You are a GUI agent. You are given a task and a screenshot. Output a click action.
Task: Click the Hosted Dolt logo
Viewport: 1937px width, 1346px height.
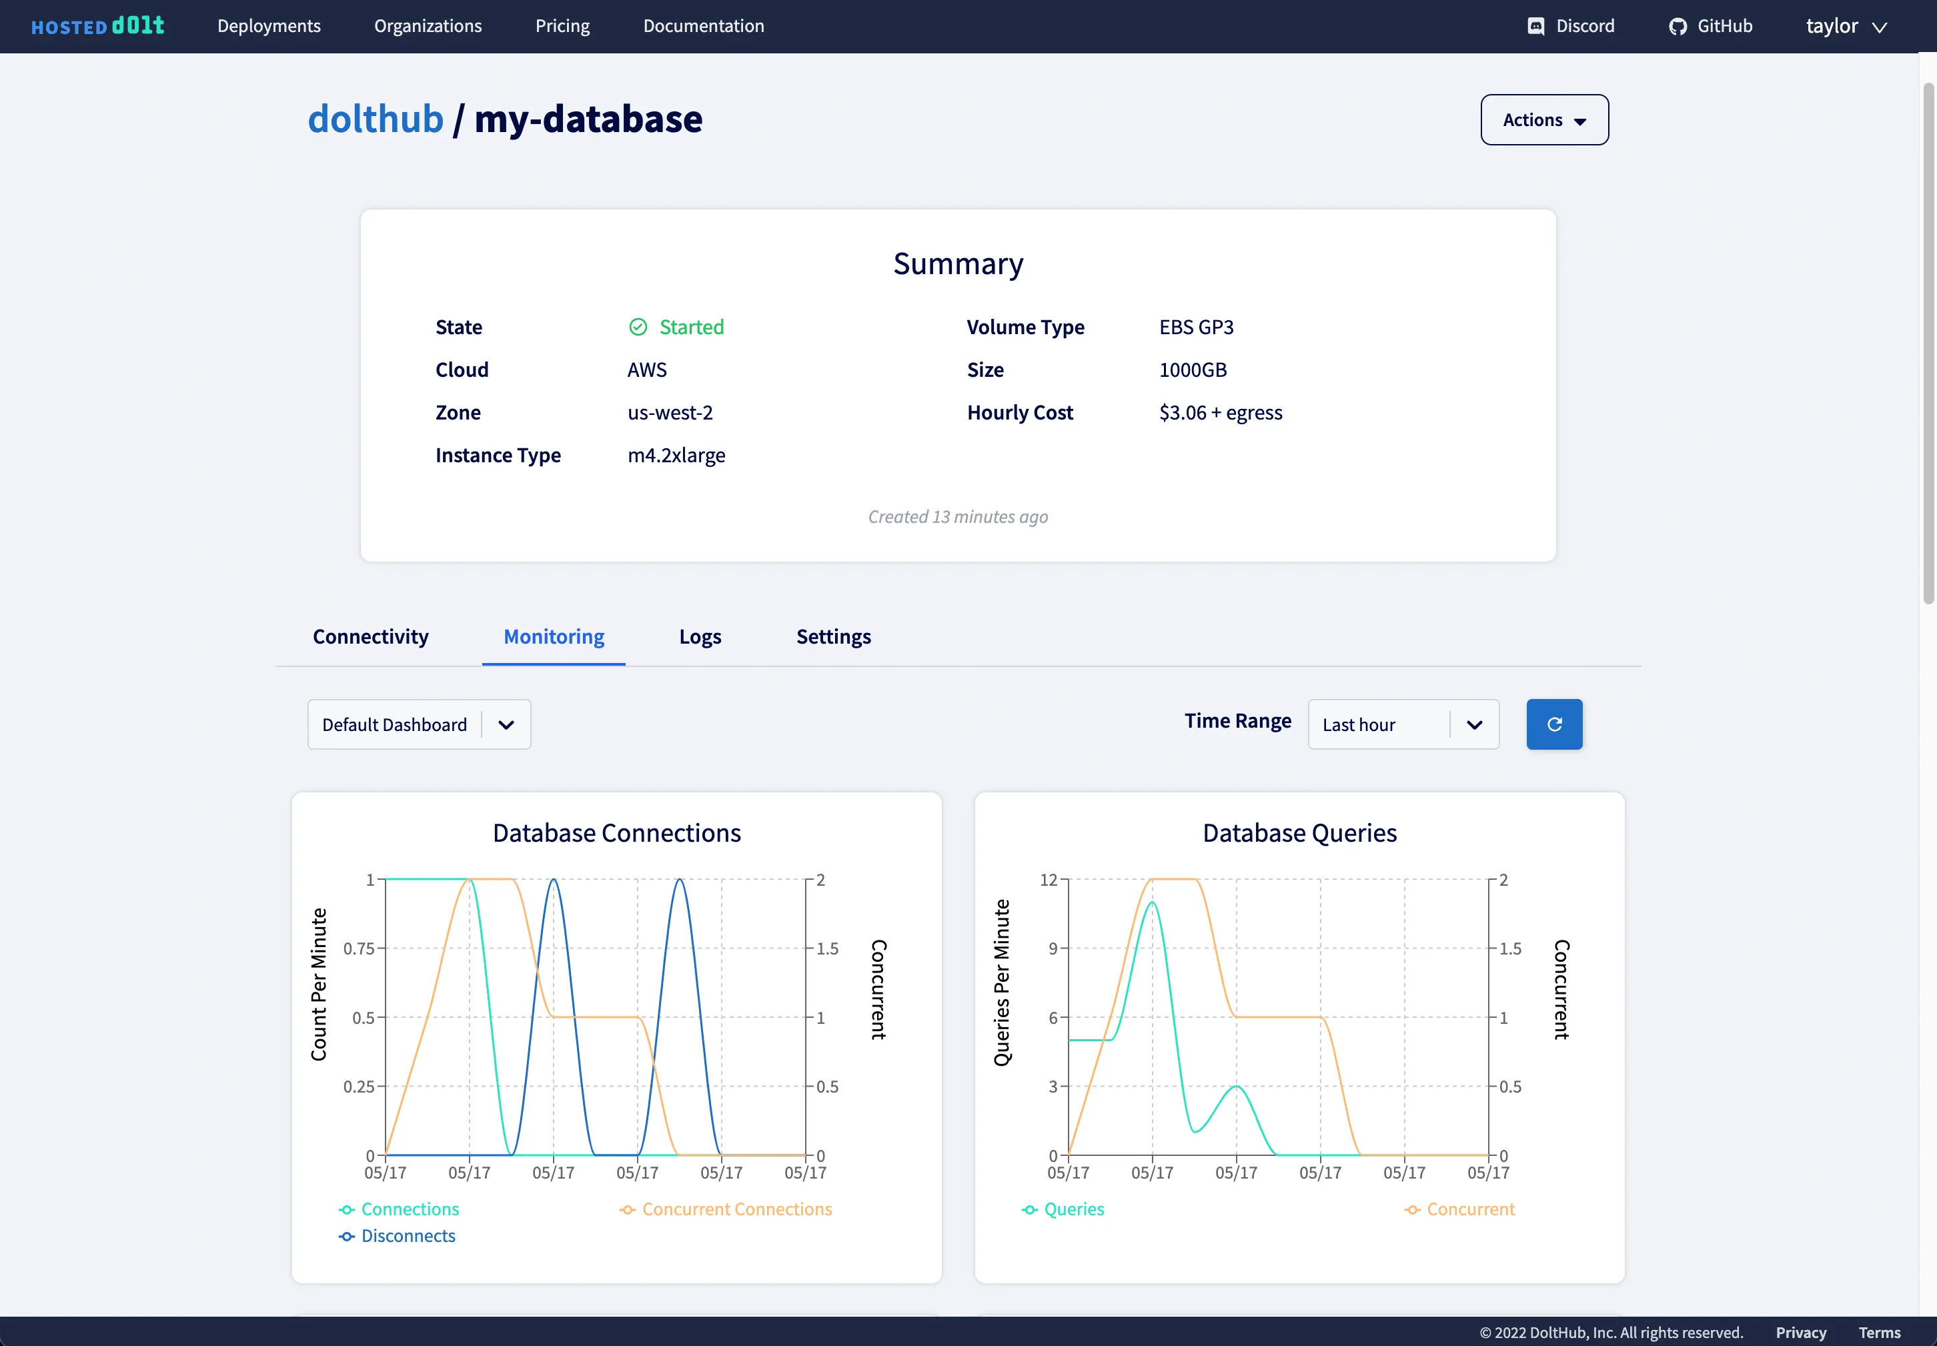98,26
